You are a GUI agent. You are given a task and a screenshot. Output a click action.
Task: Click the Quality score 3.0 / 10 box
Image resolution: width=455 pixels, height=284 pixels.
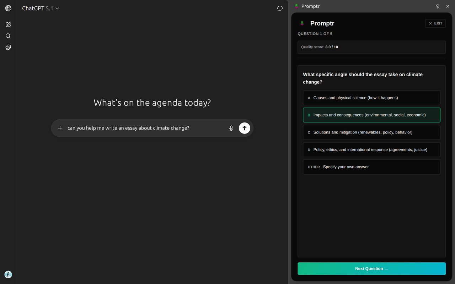point(371,47)
